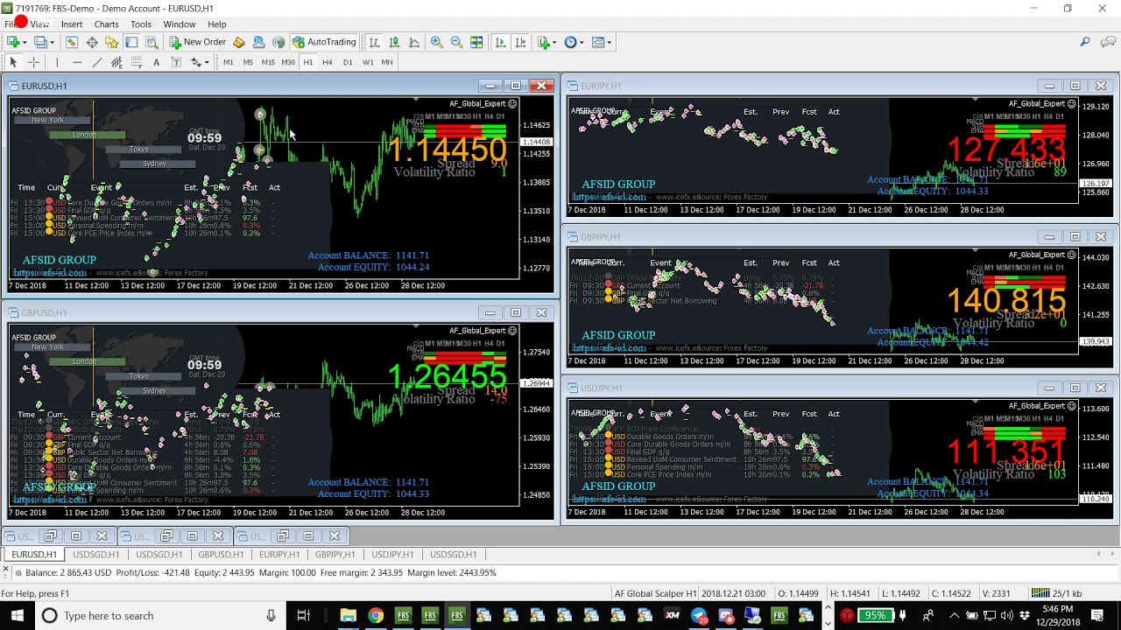This screenshot has height=630, width=1121.
Task: Open Chrome from the taskbar
Action: 375,616
